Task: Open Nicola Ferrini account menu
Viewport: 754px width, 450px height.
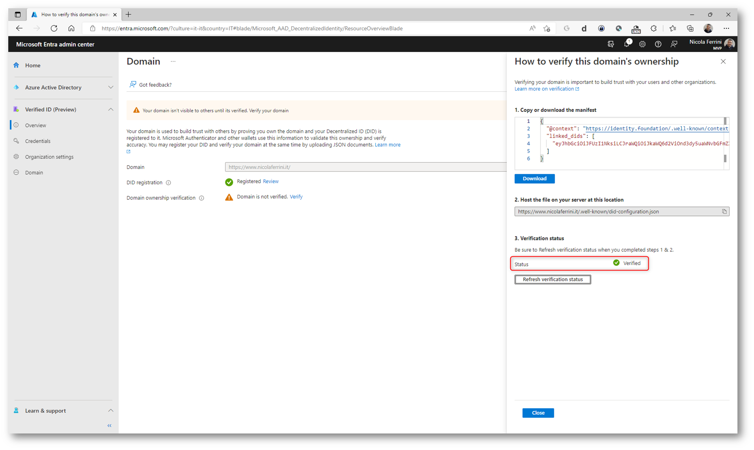Action: pos(712,44)
